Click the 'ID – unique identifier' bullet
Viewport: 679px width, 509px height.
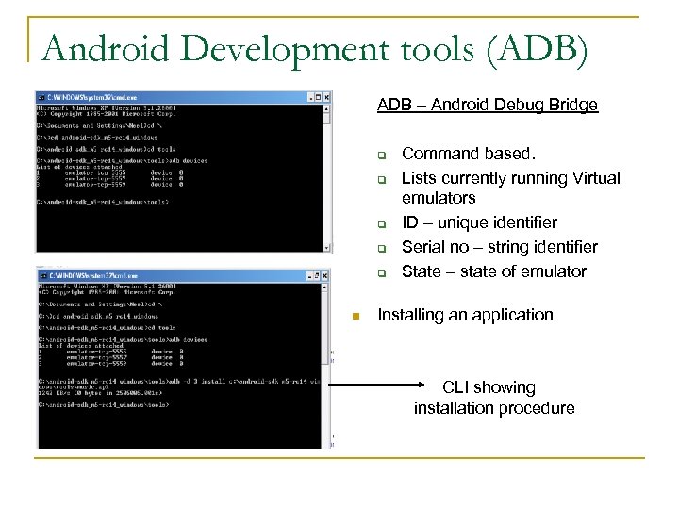(x=479, y=222)
